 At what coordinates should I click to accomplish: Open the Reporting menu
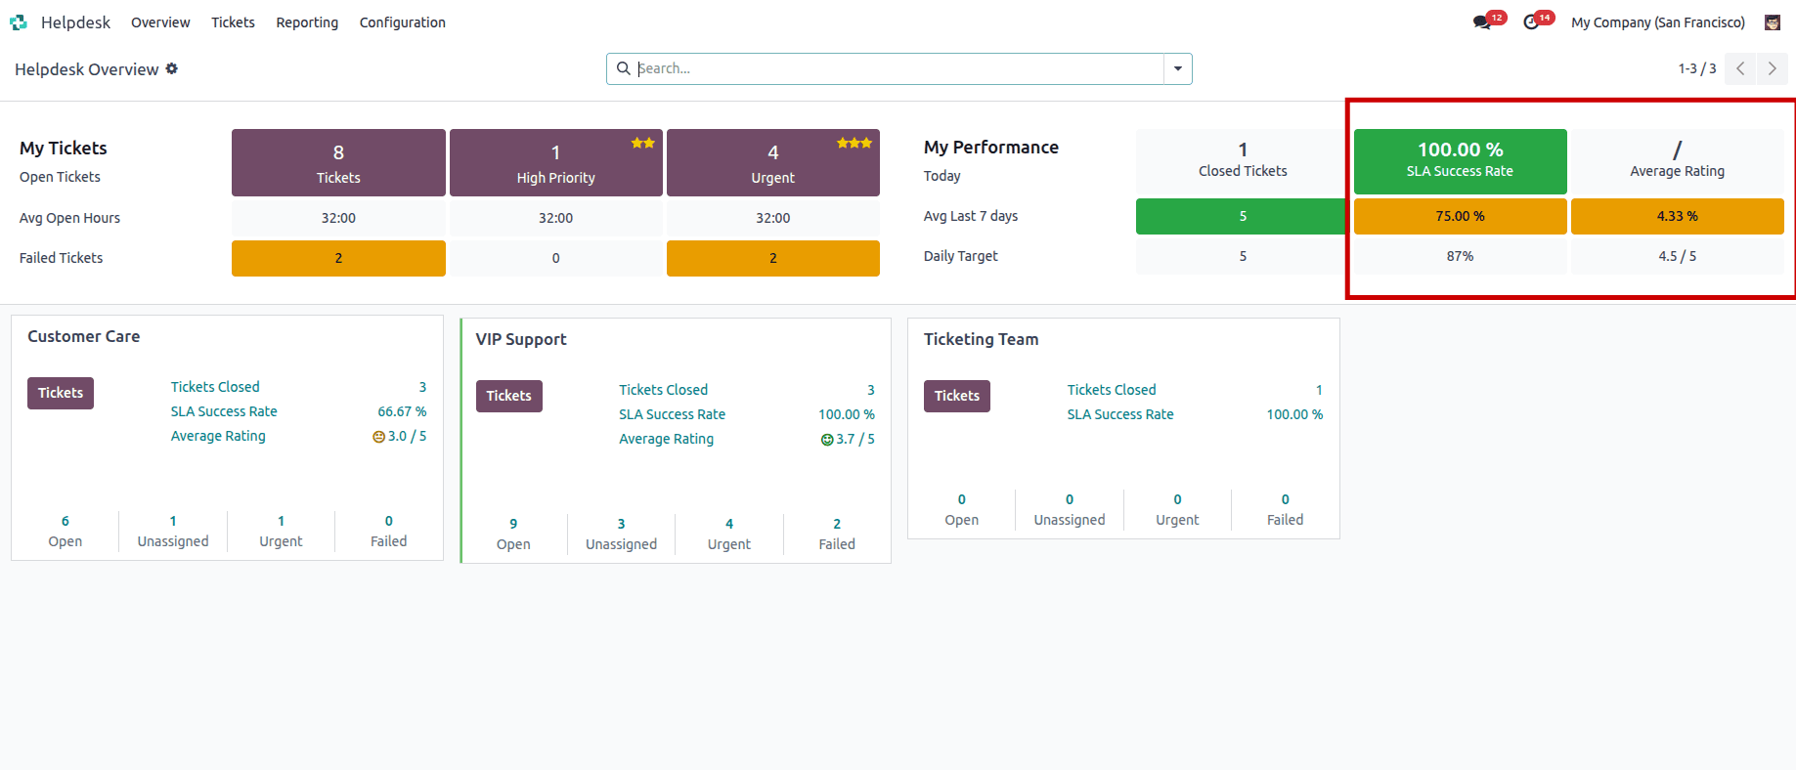[x=307, y=22]
